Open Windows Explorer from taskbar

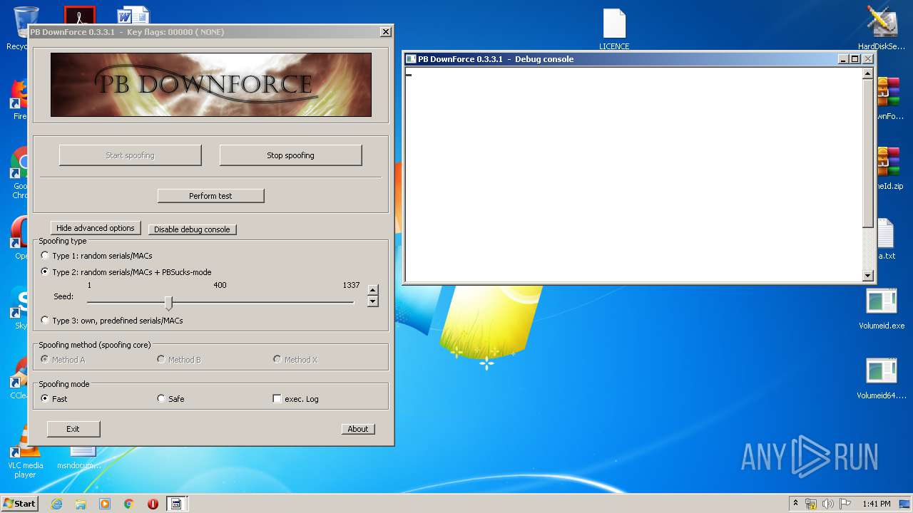pos(81,504)
